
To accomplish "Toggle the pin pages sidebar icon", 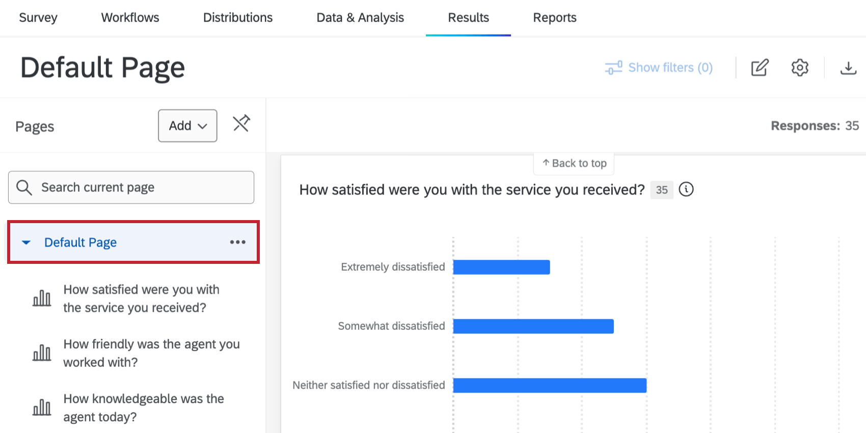I will tap(241, 124).
